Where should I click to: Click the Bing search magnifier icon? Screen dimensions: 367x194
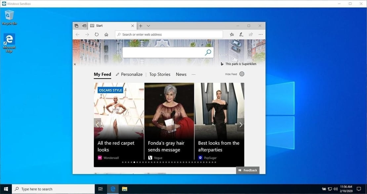(208, 53)
